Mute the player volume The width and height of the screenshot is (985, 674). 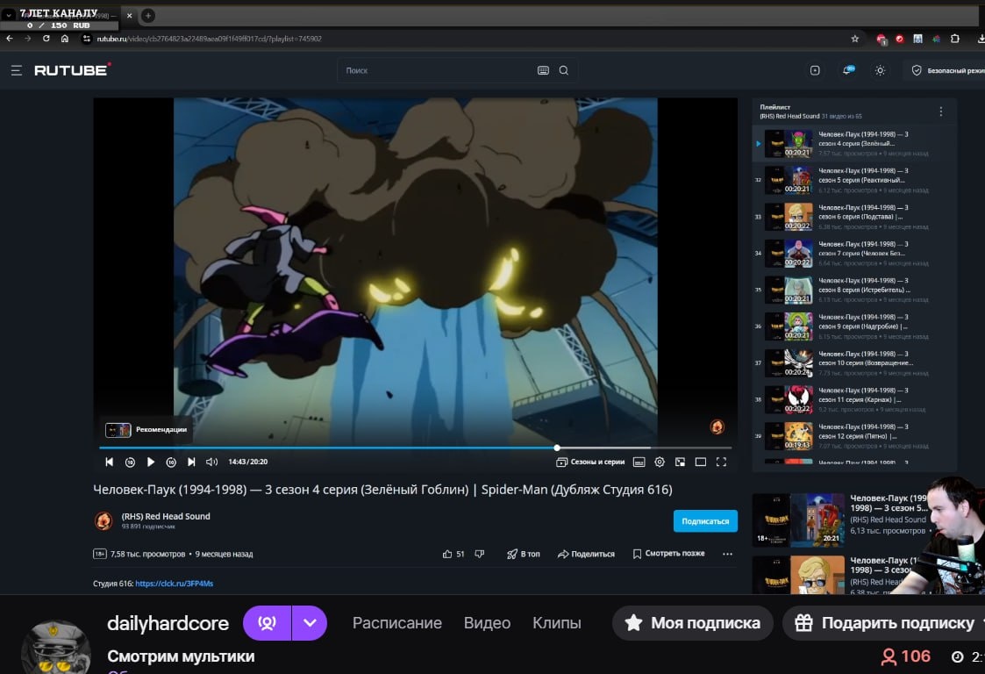click(x=211, y=462)
